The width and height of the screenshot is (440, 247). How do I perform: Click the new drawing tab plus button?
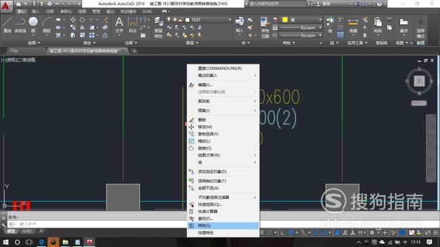134,51
